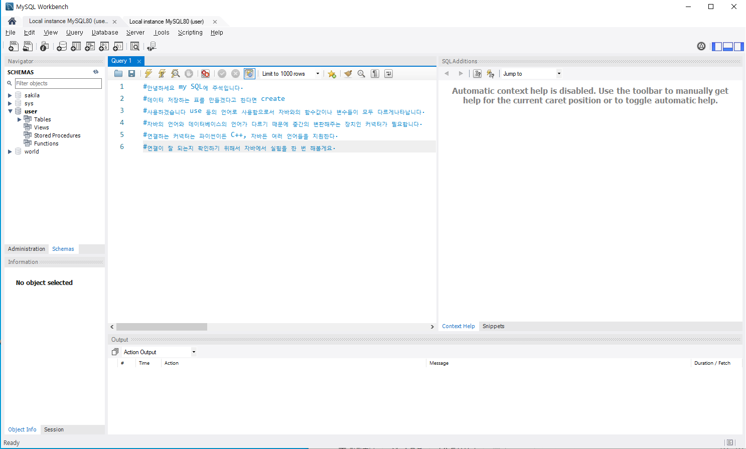This screenshot has width=746, height=449.
Task: Create a new function in the active schema
Action: coord(118,46)
